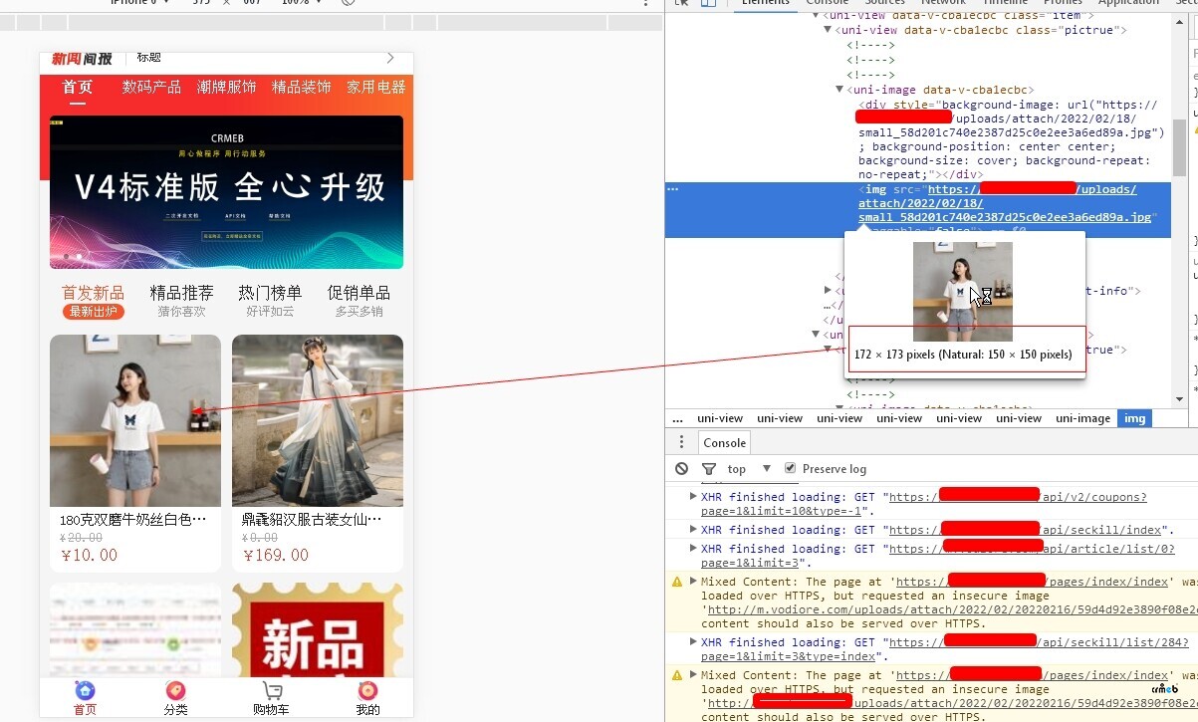Image resolution: width=1198 pixels, height=722 pixels.
Task: Switch to the 数码产品 category tab
Action: (x=152, y=88)
